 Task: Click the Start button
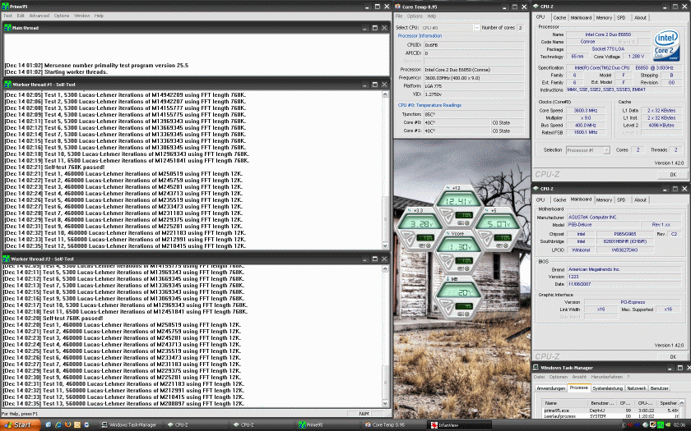point(21,425)
